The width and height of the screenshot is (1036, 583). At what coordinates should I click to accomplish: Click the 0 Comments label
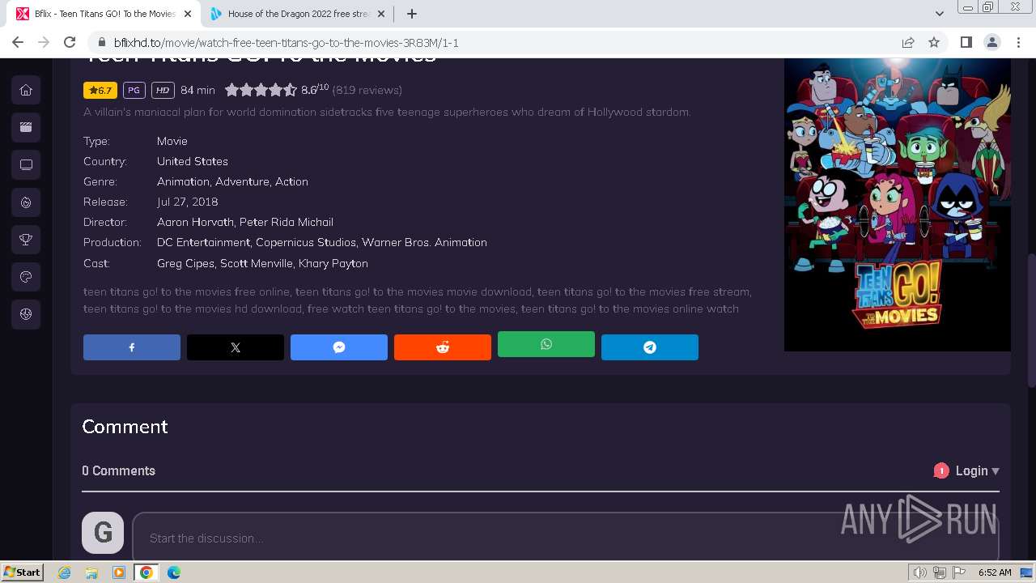(119, 470)
